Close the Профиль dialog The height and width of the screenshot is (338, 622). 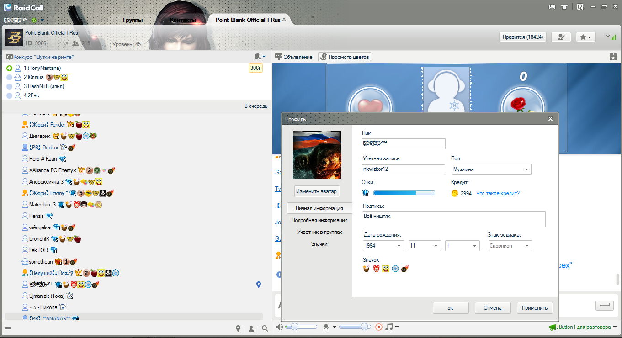(x=550, y=119)
